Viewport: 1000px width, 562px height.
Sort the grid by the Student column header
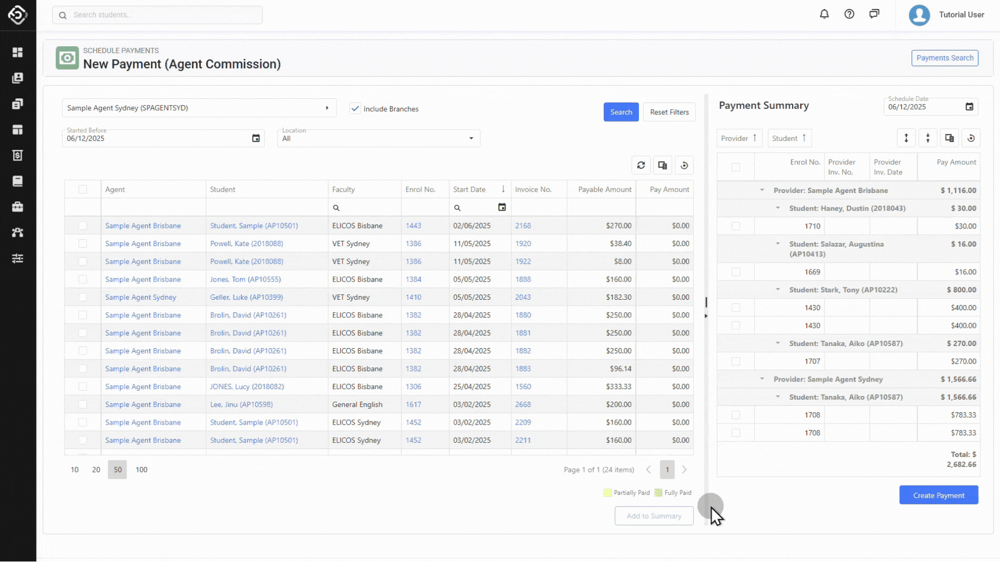(x=223, y=189)
